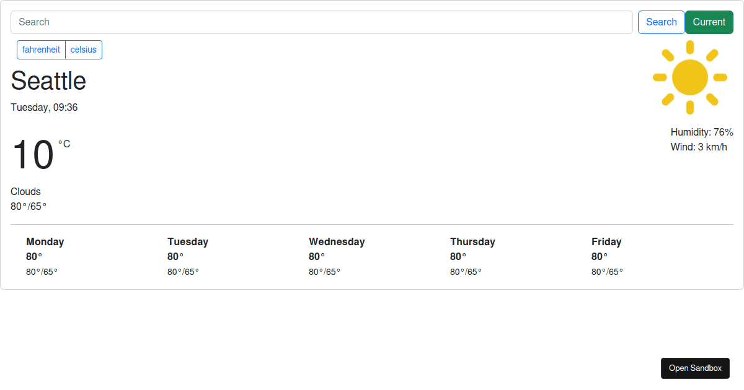Click the Seattle city heading
Image resolution: width=744 pixels, height=390 pixels.
48,81
